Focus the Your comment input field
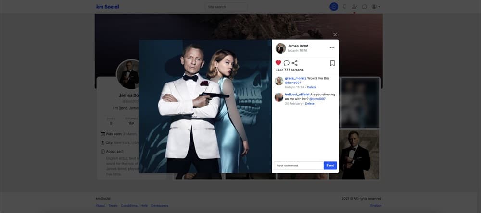Image resolution: width=481 pixels, height=213 pixels. 299,166
